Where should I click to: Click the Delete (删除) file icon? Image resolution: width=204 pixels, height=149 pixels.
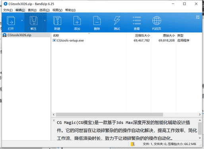click(97, 21)
